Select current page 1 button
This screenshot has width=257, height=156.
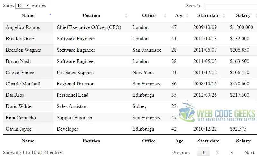click(x=203, y=152)
